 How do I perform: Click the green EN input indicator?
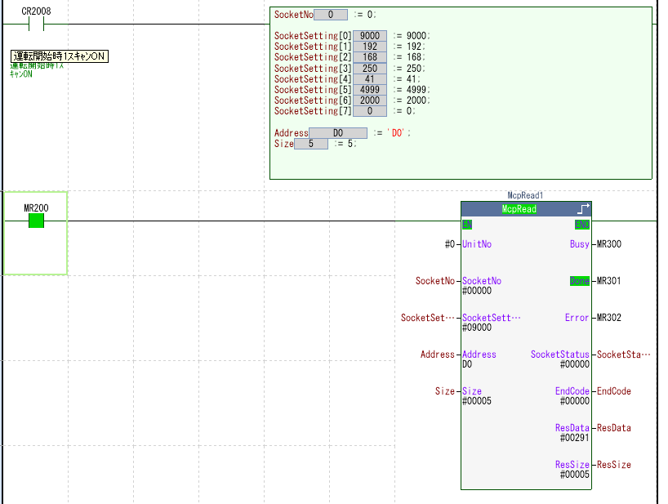coord(467,225)
